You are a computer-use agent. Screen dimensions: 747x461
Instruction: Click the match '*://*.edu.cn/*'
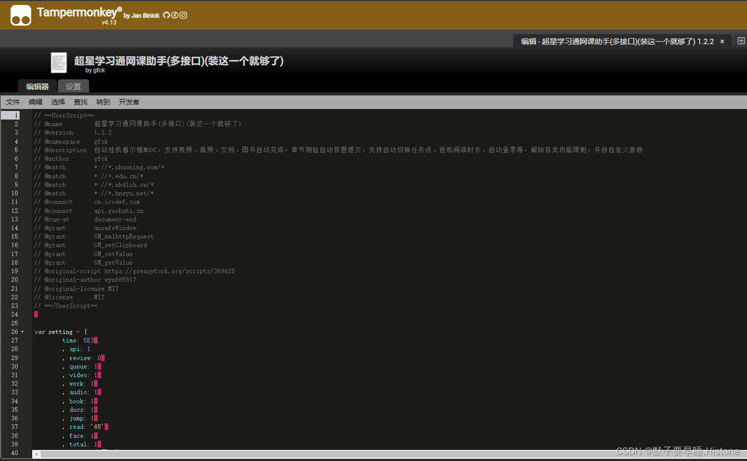coord(119,176)
